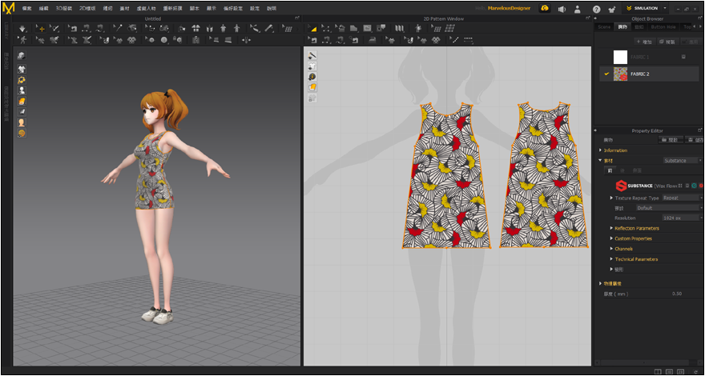The height and width of the screenshot is (376, 705).
Task: Toggle the checkmark next to FABRIC 2
Action: click(605, 74)
